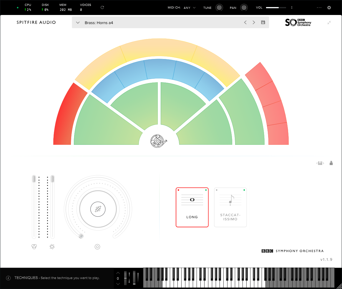Toggle the padlock lock icon
342x289 pixels.
[331, 163]
